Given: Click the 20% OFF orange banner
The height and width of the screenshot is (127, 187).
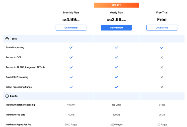Looking at the screenshot, I should (x=116, y=5).
